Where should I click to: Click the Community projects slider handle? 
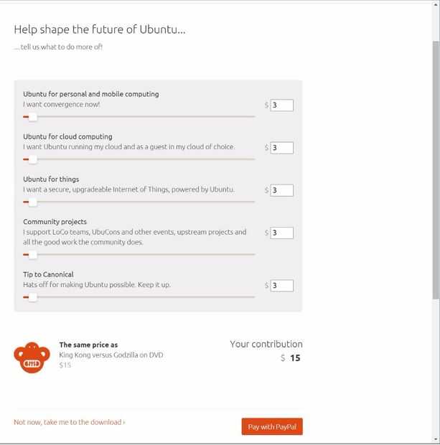32,254
